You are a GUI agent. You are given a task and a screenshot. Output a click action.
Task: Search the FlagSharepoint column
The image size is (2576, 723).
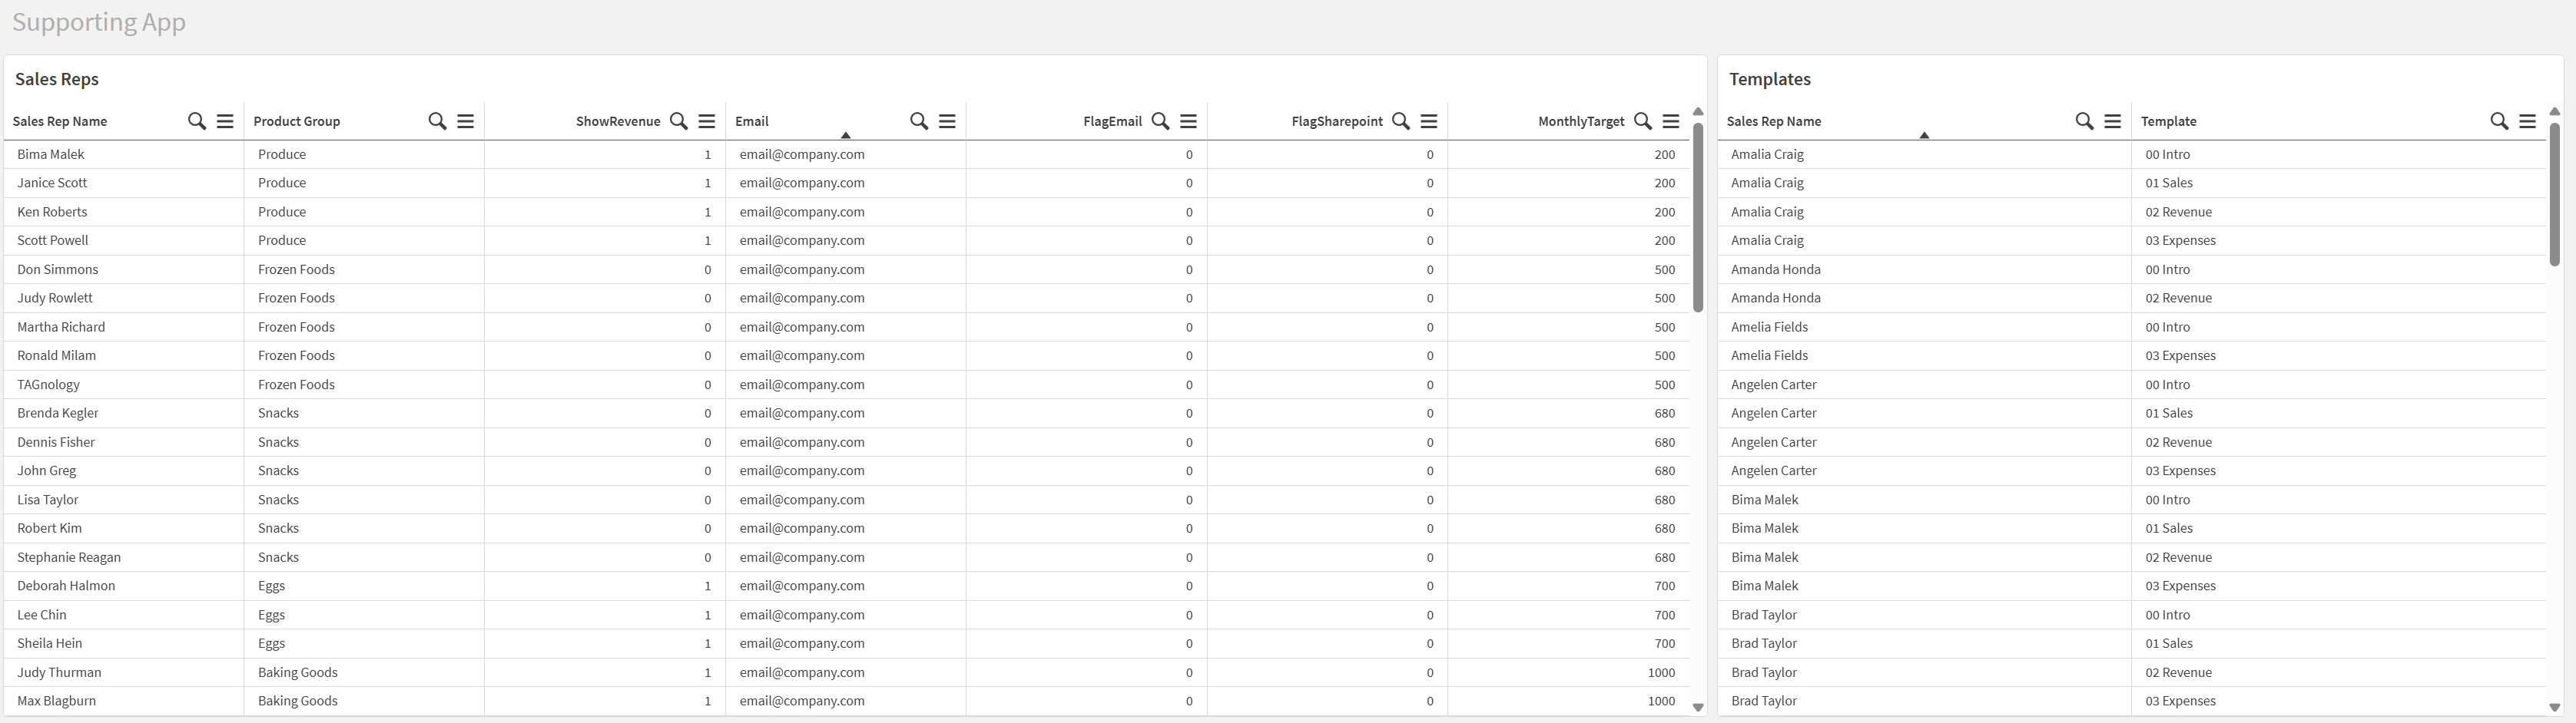(1401, 121)
